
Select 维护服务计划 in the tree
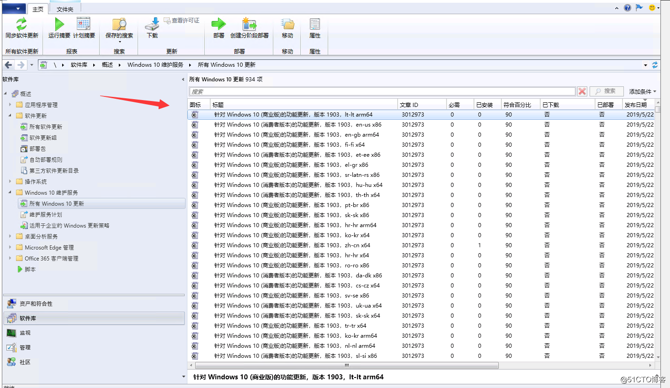point(46,214)
